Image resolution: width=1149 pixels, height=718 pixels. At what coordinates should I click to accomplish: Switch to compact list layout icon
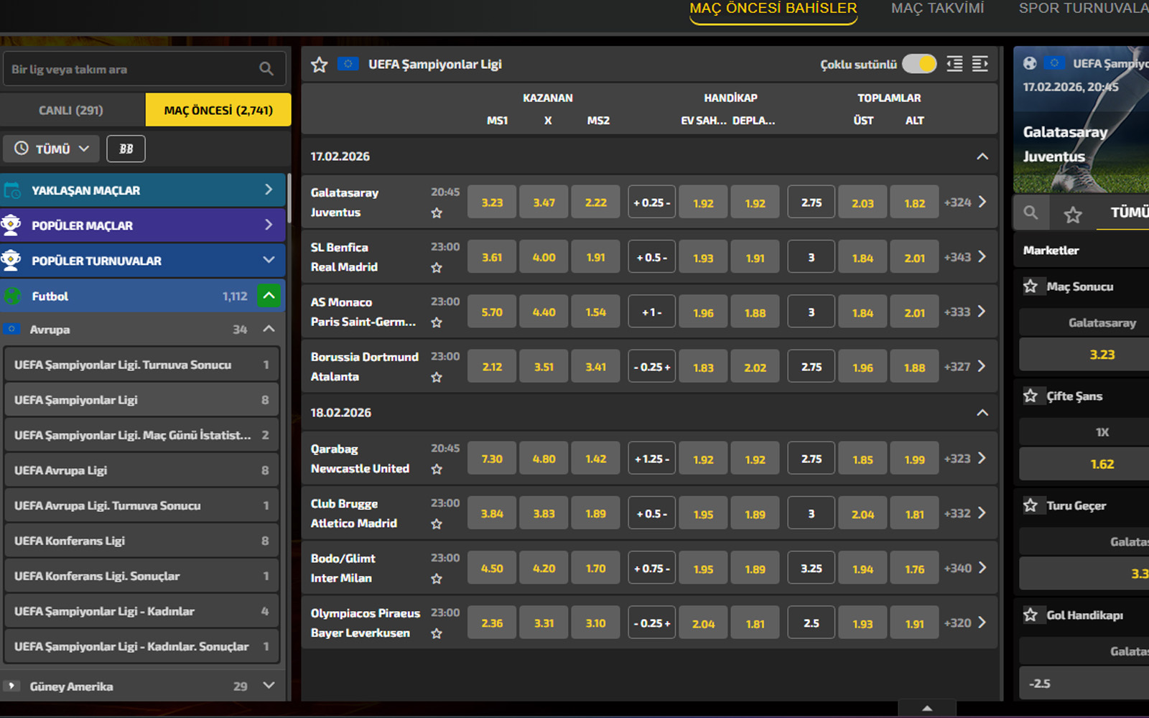pos(954,64)
